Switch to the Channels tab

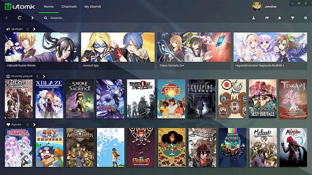tap(69, 6)
